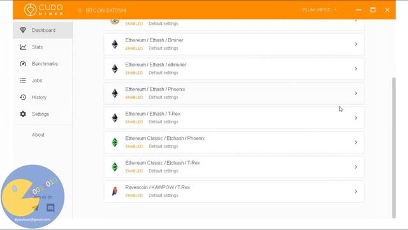
Task: Click ENABLED on Ethereum Classic / Etchash / Phoenix
Action: point(134,146)
